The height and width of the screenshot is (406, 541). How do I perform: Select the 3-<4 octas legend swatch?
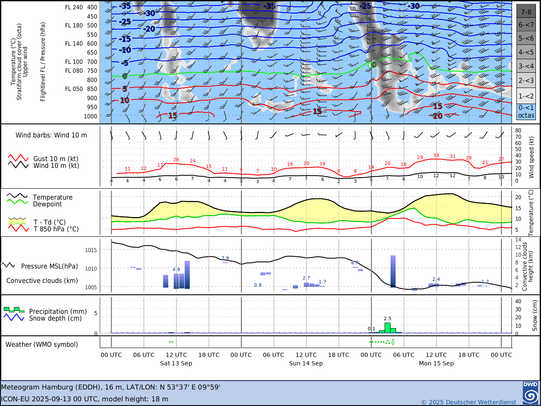click(x=526, y=66)
